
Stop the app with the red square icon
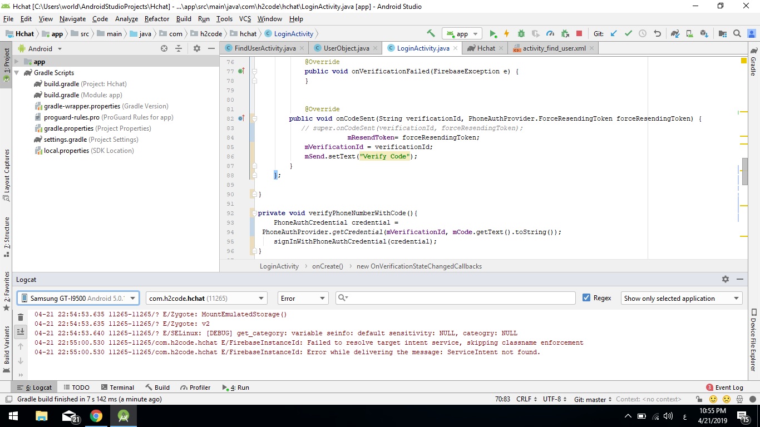(580, 33)
